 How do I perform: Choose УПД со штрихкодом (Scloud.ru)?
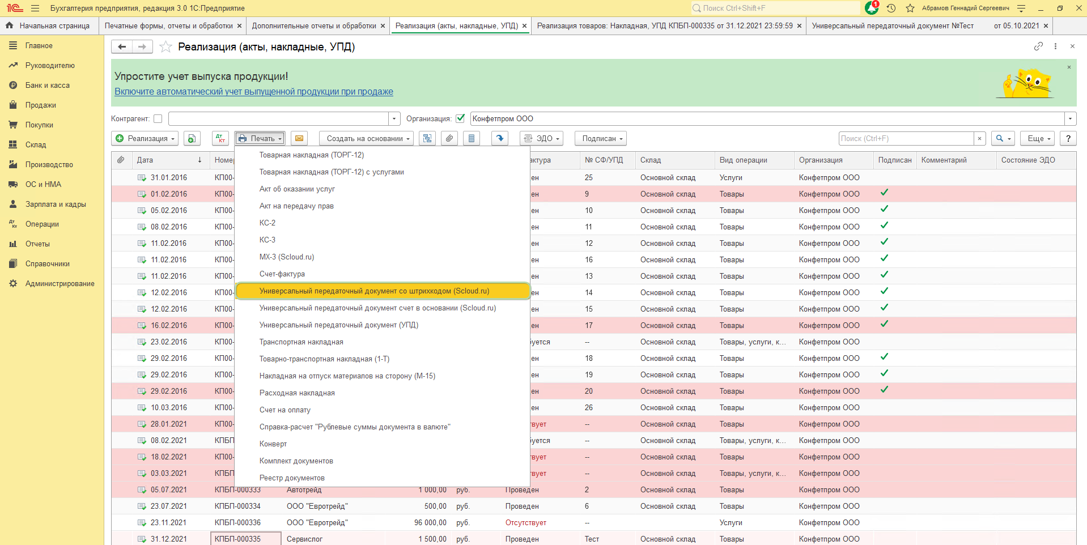383,291
